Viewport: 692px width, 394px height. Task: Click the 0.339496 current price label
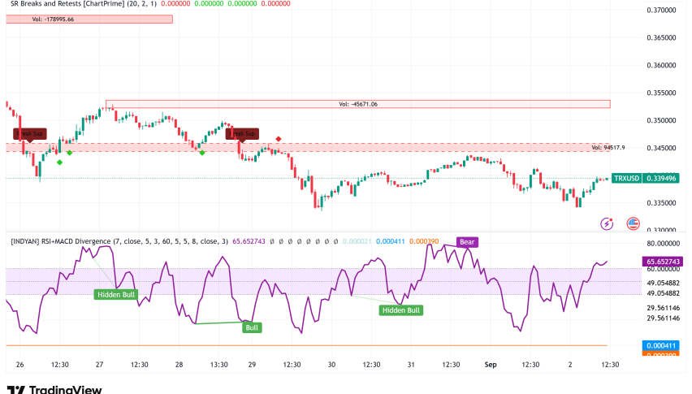660,178
